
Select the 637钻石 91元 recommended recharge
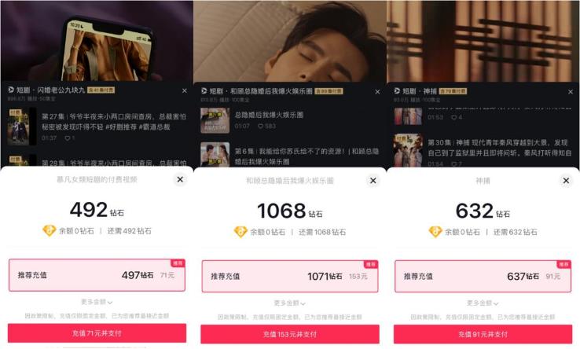point(483,276)
